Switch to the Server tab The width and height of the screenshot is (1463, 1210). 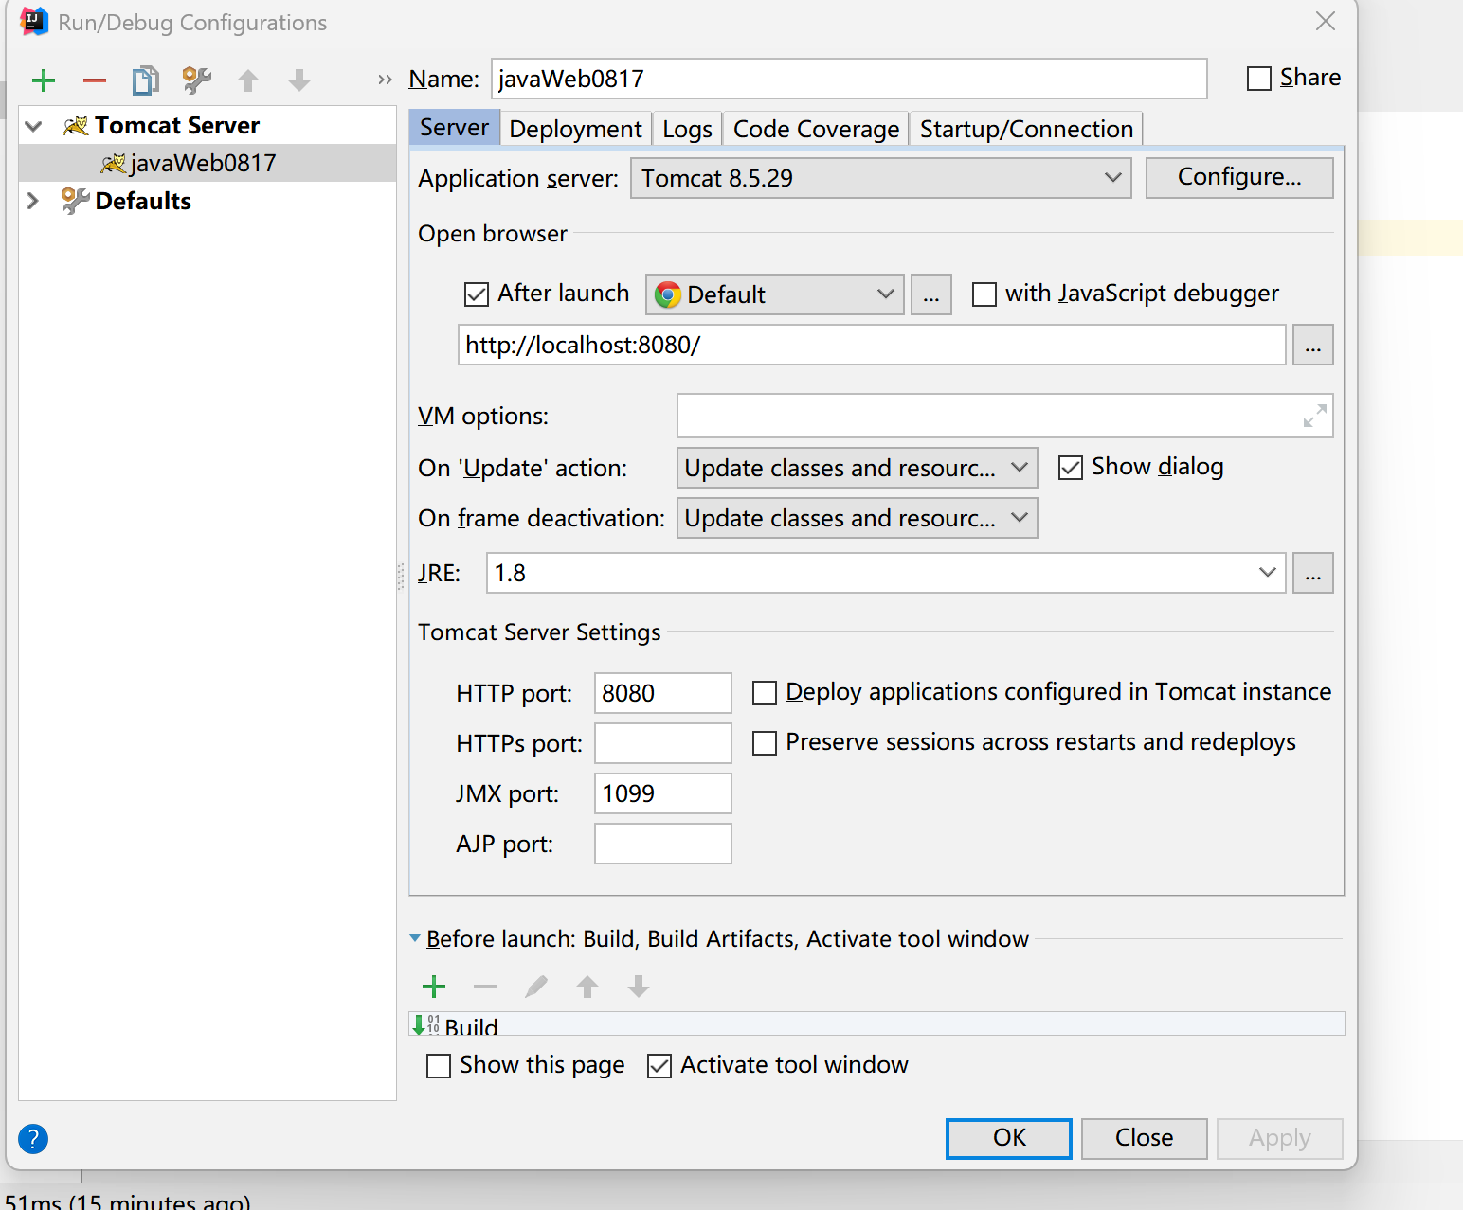click(x=454, y=128)
